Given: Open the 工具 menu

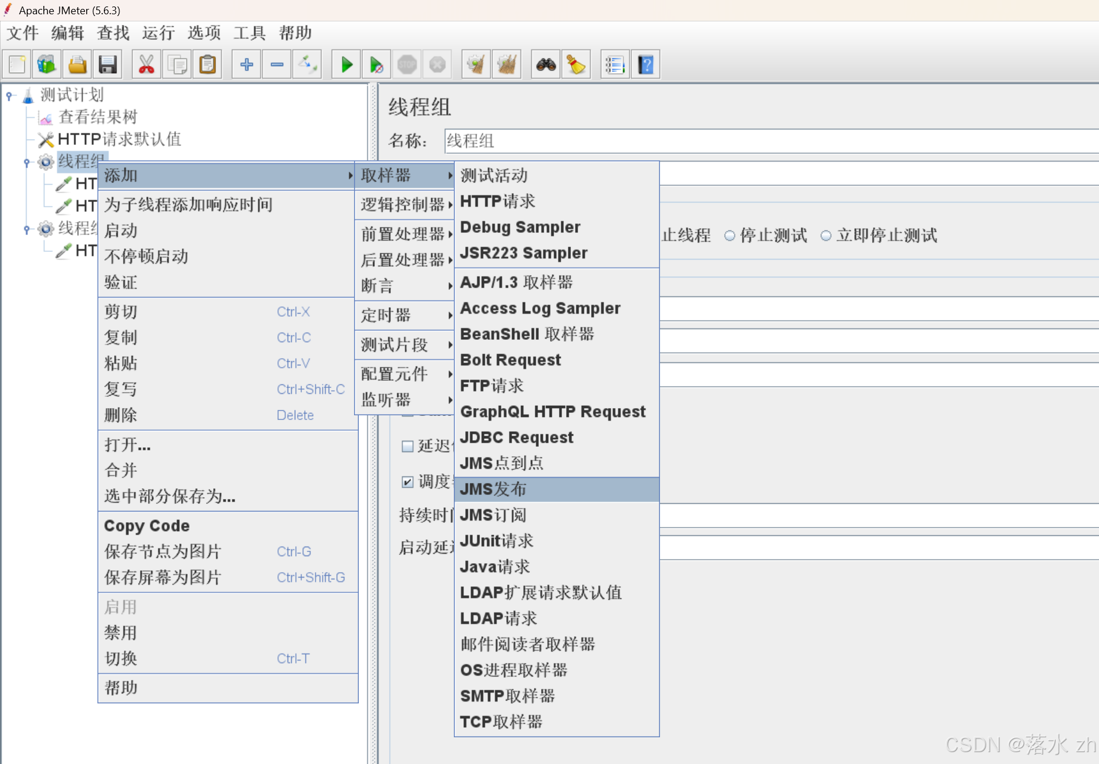Looking at the screenshot, I should (250, 33).
